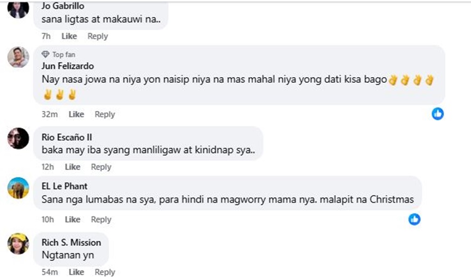Open Jo Gabrillo's profile picture
The image size is (471, 278).
tap(18, 8)
